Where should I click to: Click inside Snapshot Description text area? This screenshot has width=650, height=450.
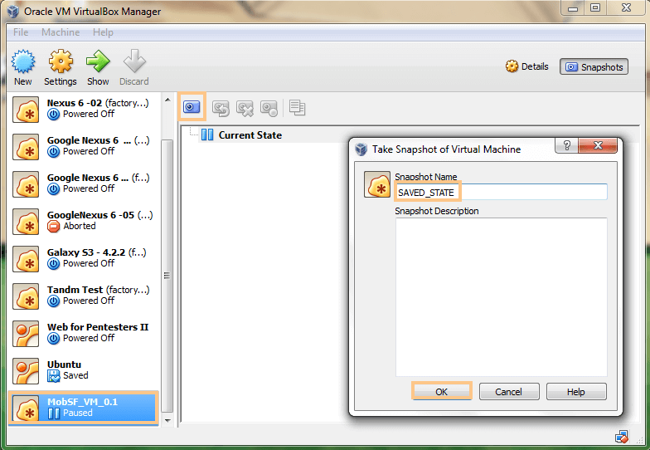coord(501,295)
